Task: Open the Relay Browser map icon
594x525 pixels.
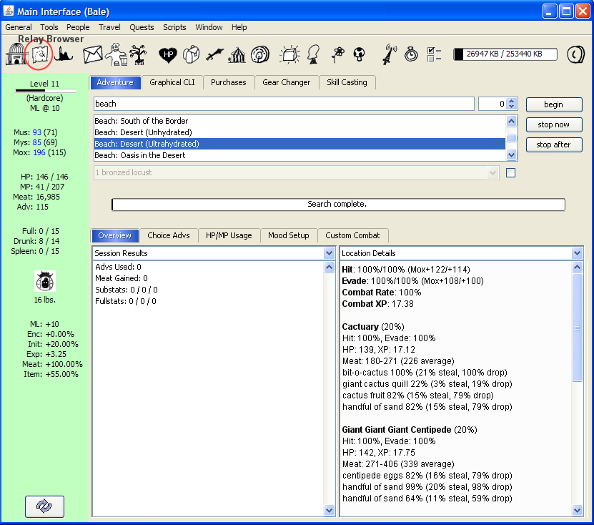Action: pos(40,54)
